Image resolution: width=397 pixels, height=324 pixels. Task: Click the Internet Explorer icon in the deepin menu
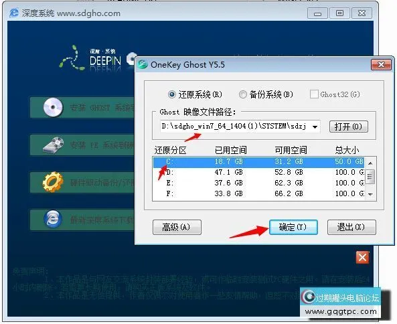tap(53, 219)
